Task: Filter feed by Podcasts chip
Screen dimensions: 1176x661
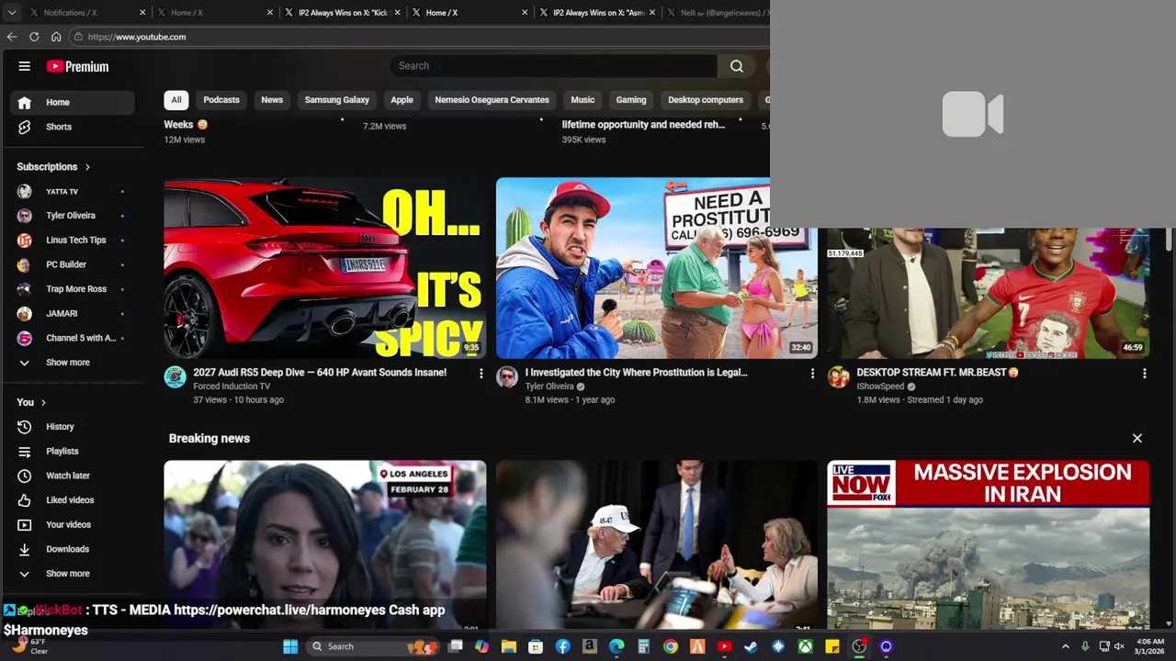Action: (221, 100)
